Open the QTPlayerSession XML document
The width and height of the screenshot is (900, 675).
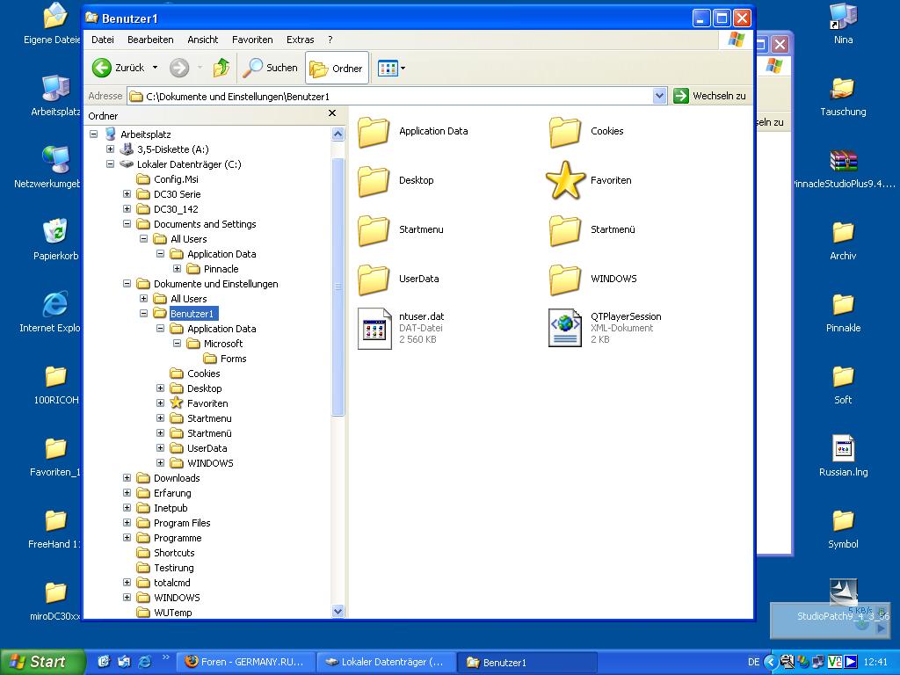click(565, 328)
